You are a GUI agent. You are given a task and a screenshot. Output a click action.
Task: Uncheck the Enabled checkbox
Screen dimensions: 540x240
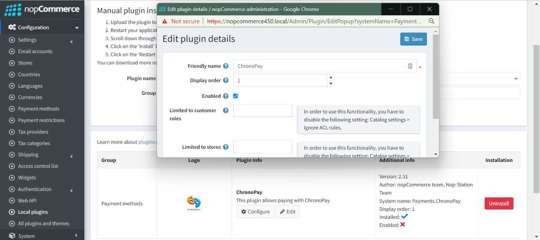tap(236, 96)
